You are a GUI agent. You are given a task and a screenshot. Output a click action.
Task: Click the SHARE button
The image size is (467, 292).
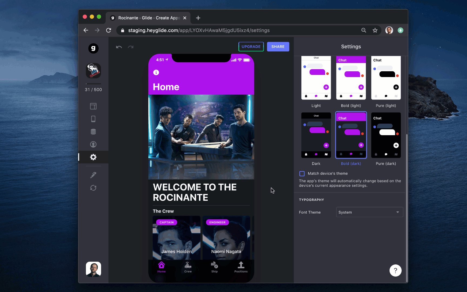coord(278,47)
